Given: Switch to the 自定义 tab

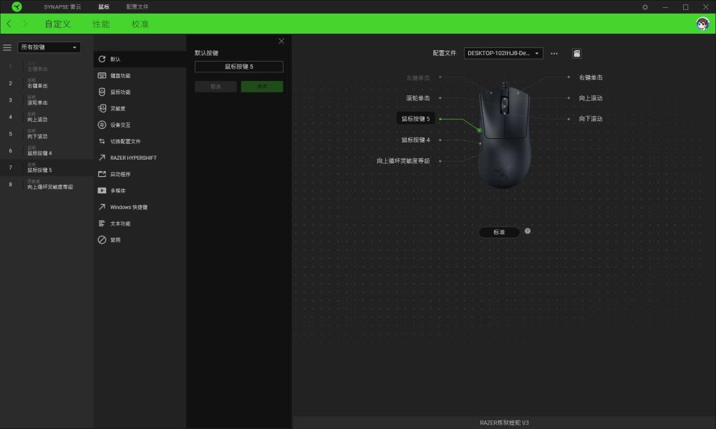Looking at the screenshot, I should point(57,24).
